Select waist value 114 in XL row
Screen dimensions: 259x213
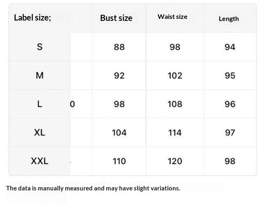175,133
